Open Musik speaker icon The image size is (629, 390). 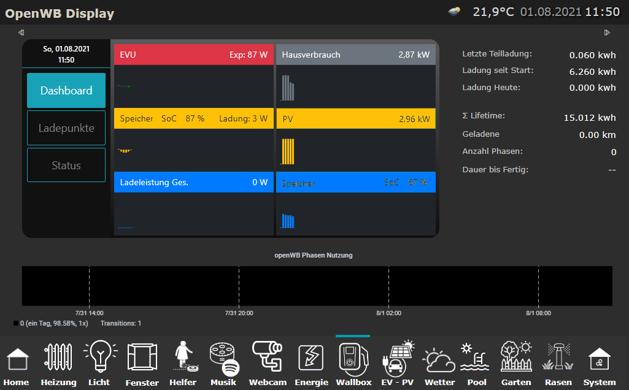(x=223, y=358)
